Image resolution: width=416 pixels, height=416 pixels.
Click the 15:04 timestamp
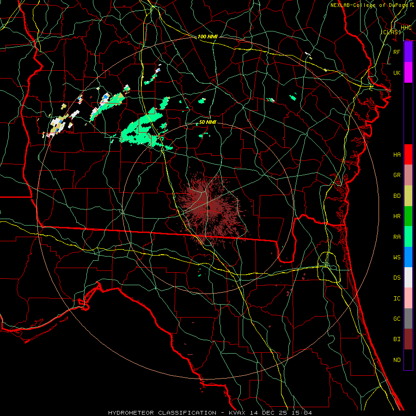click(x=301, y=413)
